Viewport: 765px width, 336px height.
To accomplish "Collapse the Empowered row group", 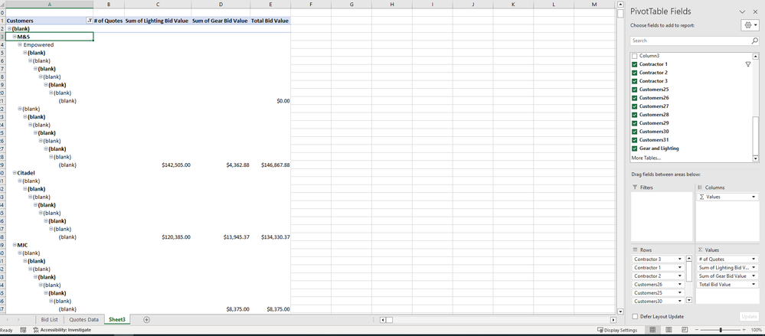I will 20,45.
